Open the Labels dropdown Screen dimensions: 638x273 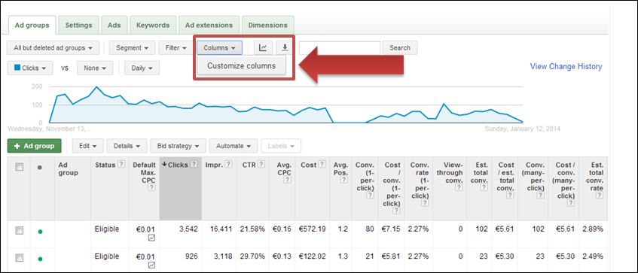(x=282, y=146)
